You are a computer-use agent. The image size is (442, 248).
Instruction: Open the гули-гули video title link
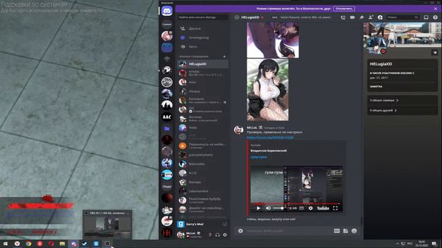pyautogui.click(x=258, y=157)
